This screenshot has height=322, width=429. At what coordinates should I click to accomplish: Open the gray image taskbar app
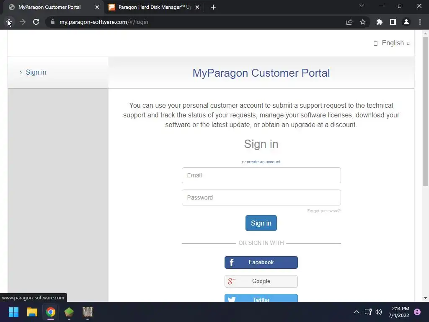88,312
